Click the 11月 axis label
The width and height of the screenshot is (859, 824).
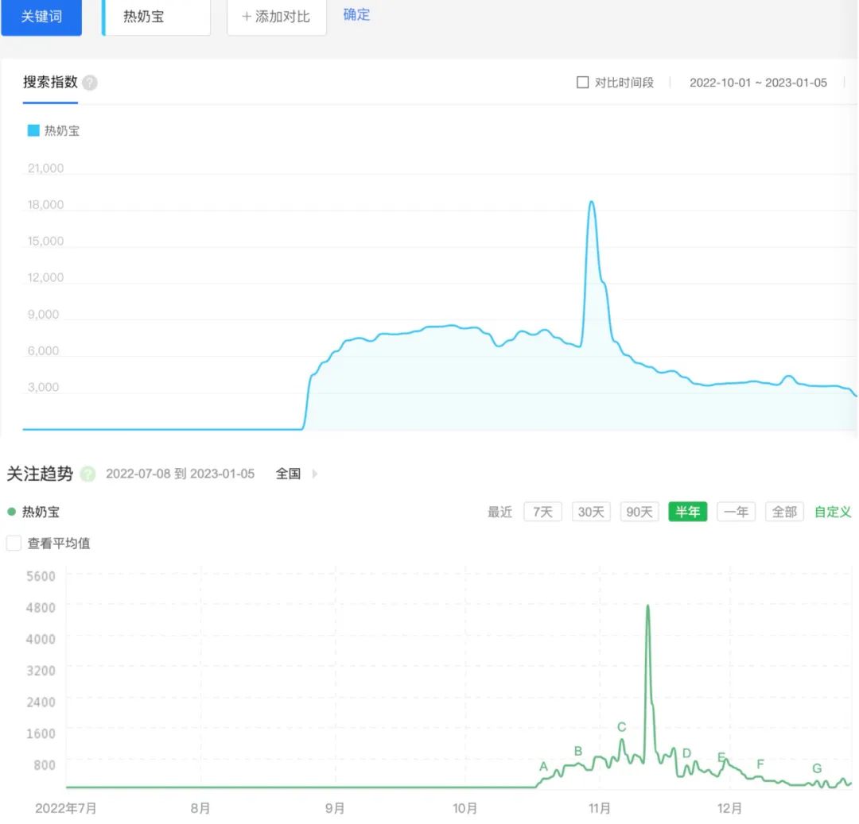(x=600, y=808)
